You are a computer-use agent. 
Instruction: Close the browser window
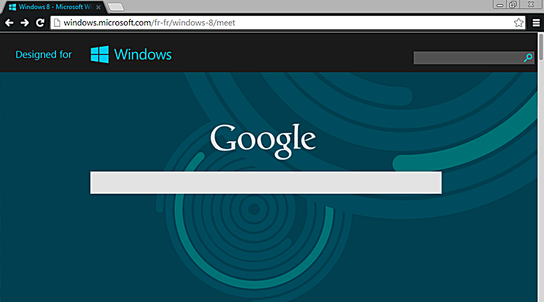coord(531,5)
